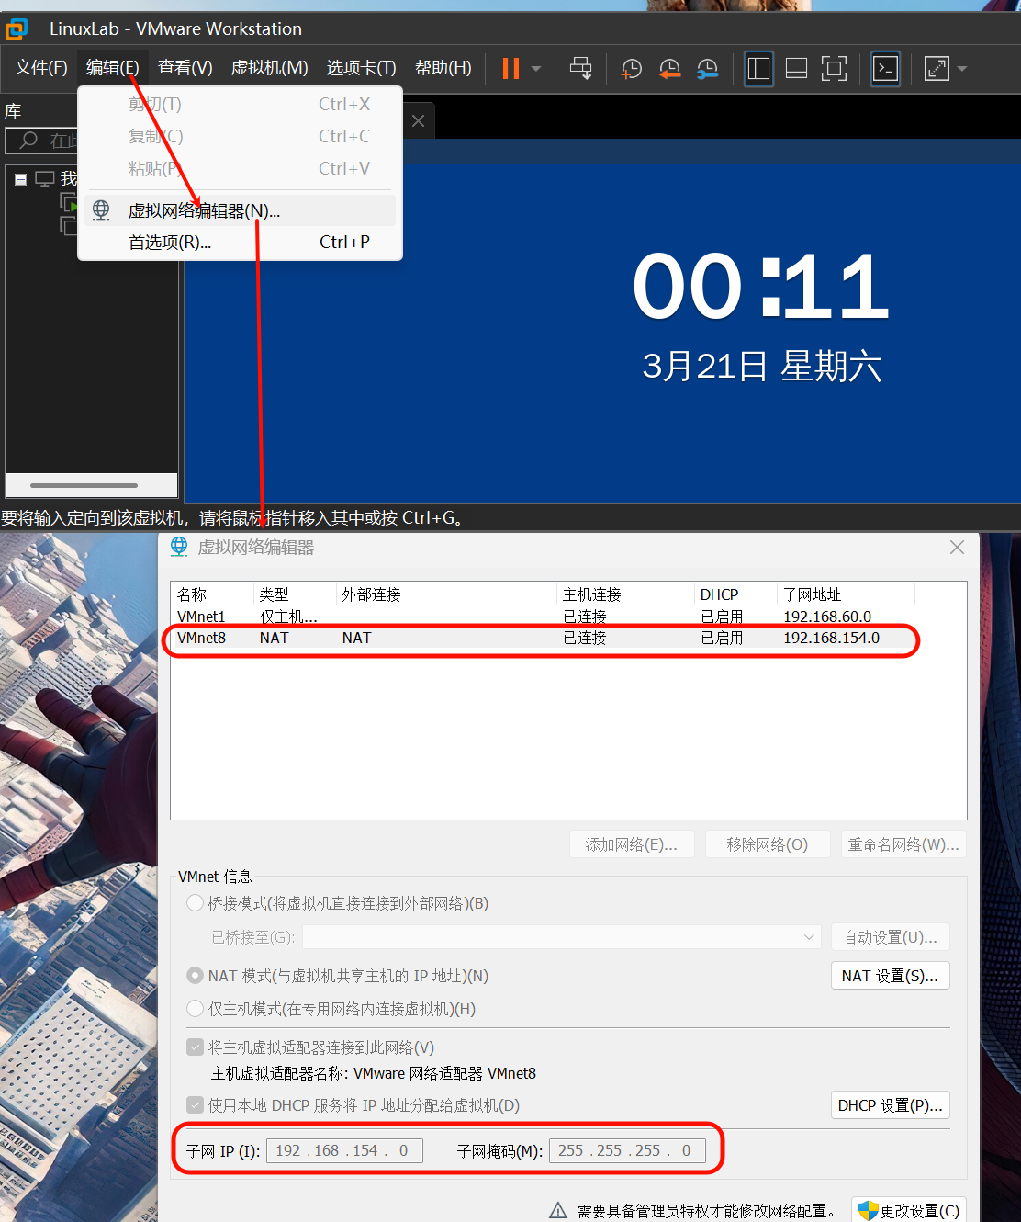Click the 192.168.154.0 subnet address cell
1021x1222 pixels.
(831, 638)
